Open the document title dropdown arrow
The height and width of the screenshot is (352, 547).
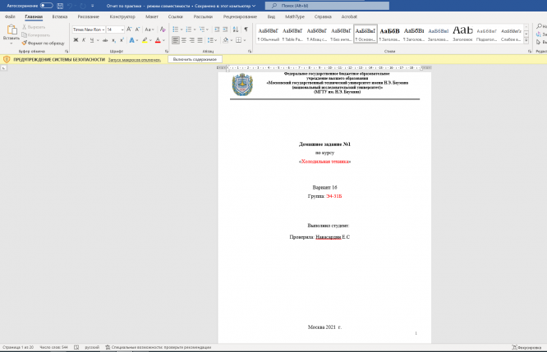[254, 6]
